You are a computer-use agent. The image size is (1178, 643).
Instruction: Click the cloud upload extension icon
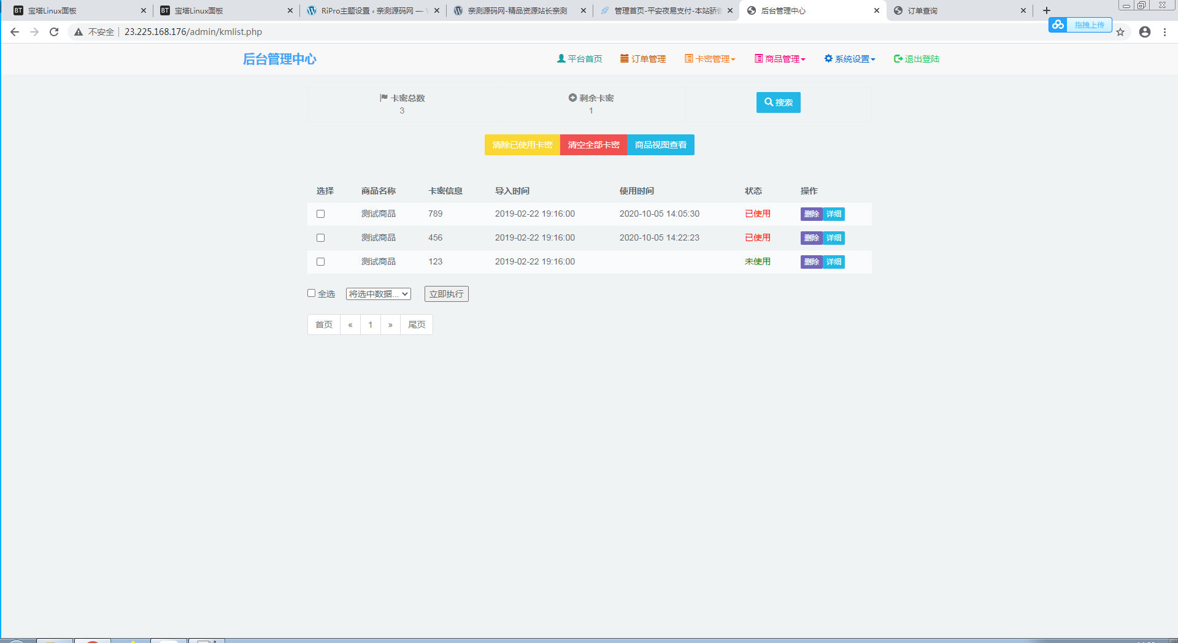[x=1058, y=25]
